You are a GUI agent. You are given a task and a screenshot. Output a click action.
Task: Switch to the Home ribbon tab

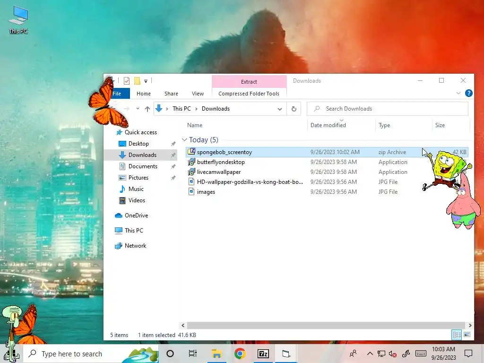point(144,94)
